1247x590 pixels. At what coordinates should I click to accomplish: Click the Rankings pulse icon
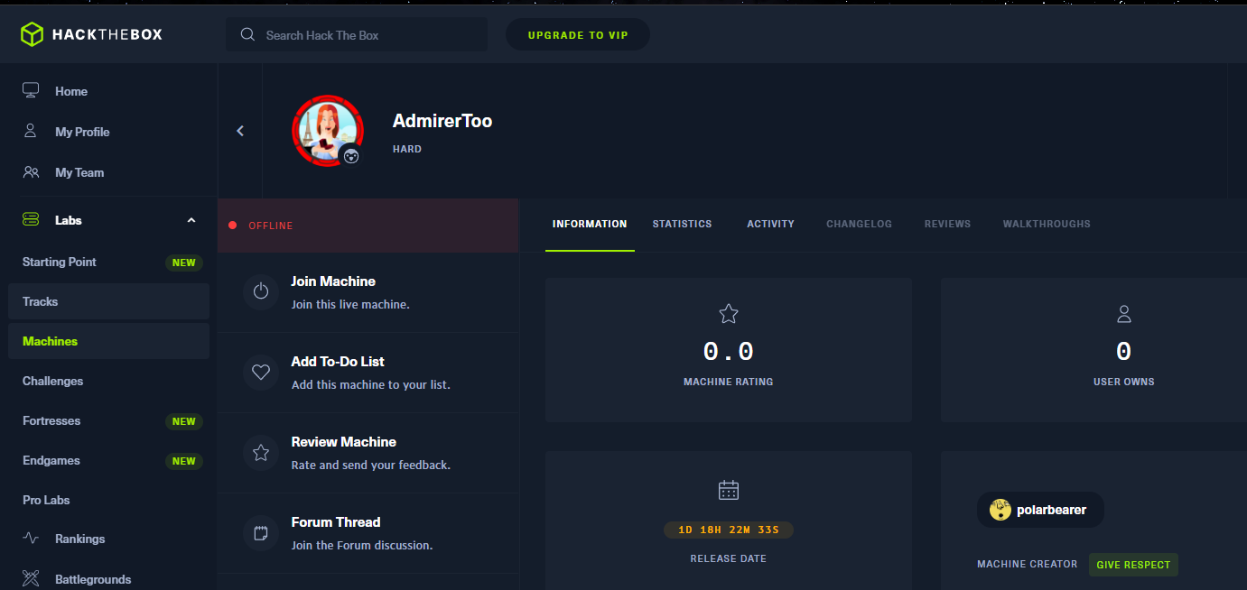coord(31,539)
